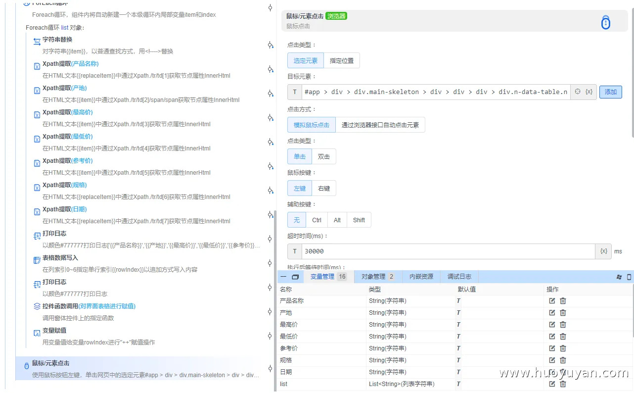Click the Xpath提取(最低价) step icon

(x=37, y=139)
